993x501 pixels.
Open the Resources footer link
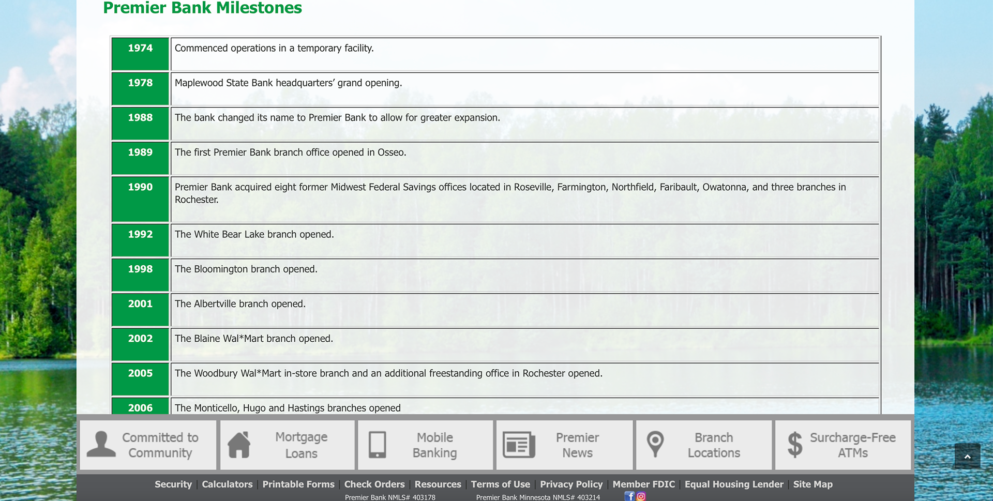[x=438, y=484]
